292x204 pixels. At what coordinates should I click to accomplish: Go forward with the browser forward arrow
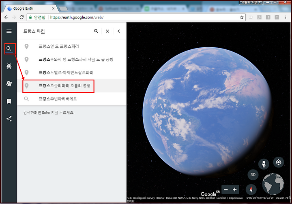point(14,17)
